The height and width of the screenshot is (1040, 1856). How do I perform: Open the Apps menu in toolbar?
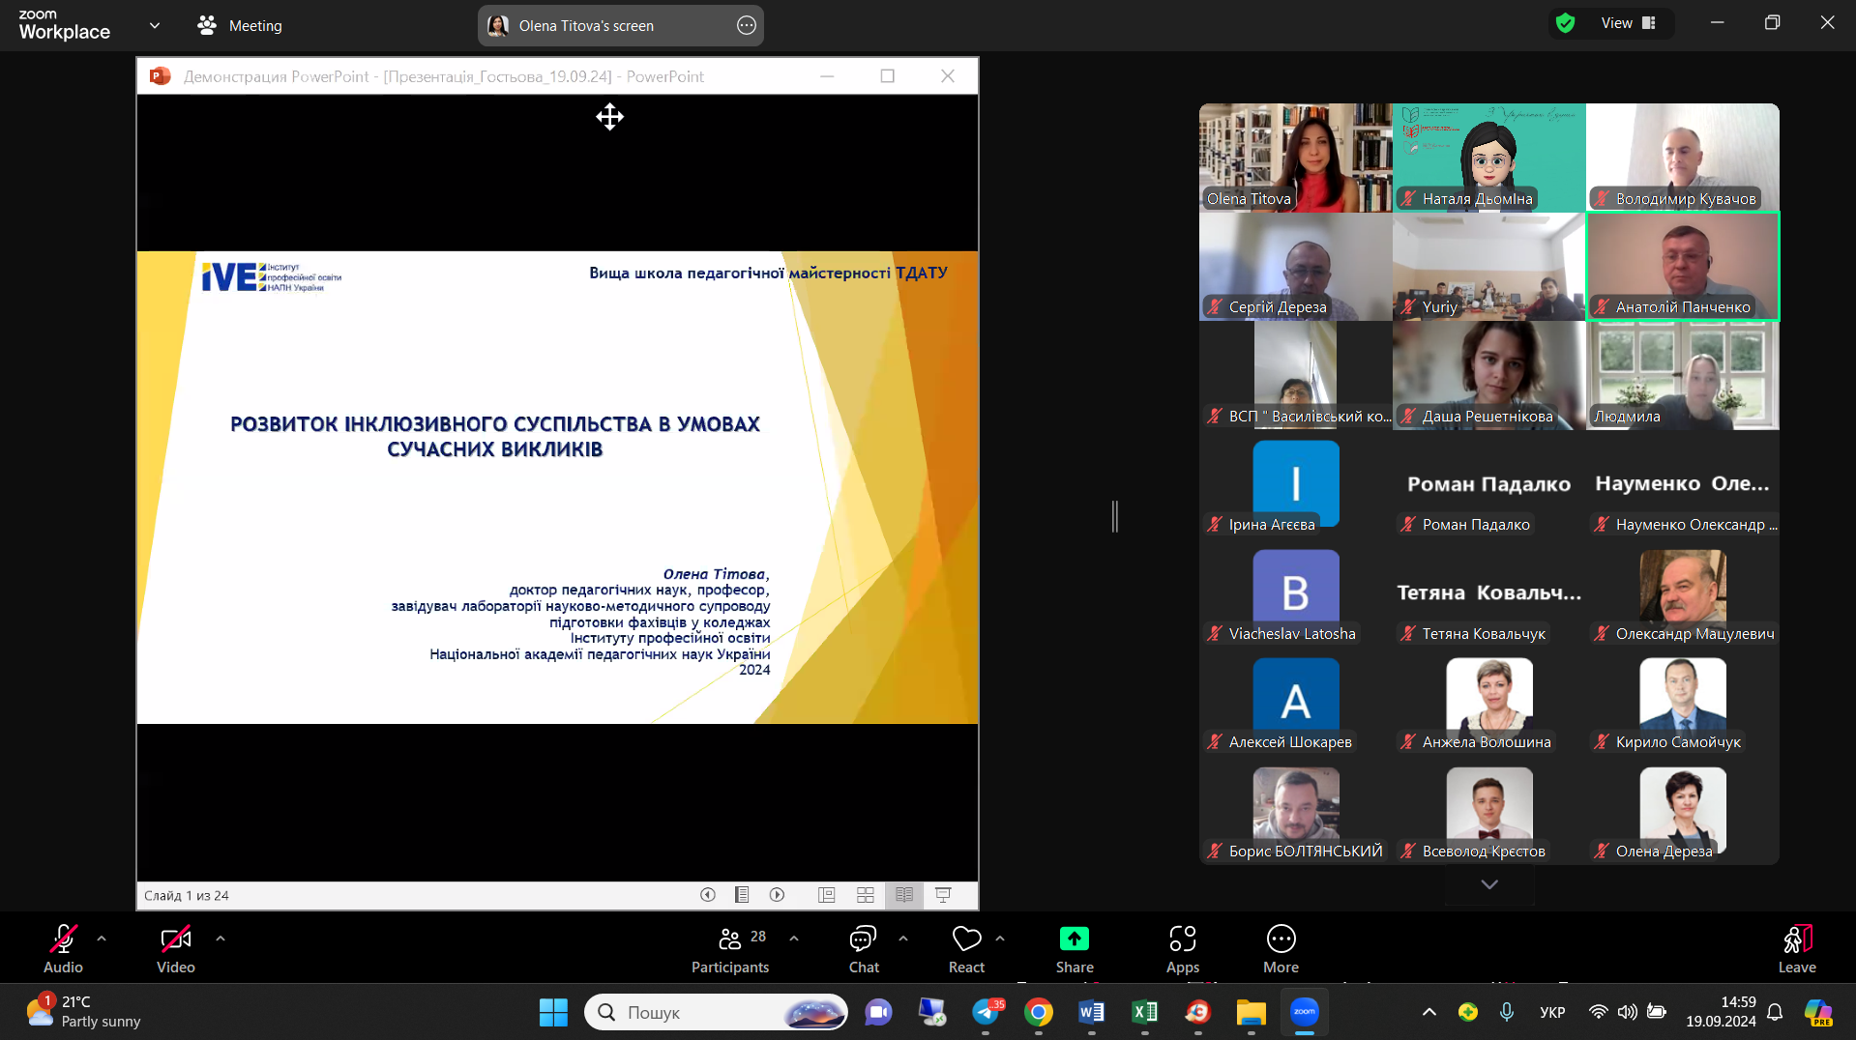click(x=1182, y=949)
